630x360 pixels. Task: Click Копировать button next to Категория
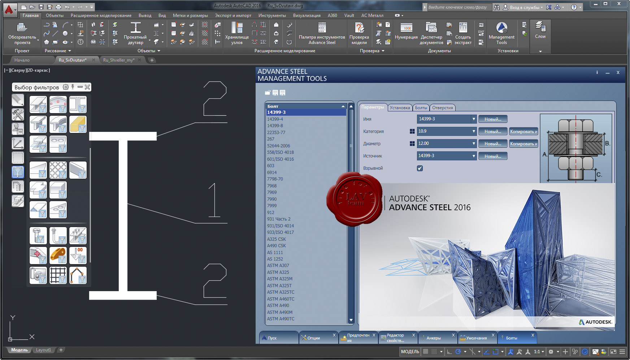[x=523, y=131]
